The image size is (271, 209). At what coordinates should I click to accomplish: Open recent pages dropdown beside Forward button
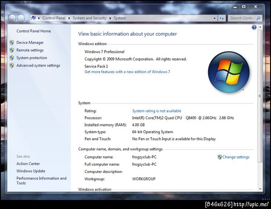(27, 19)
